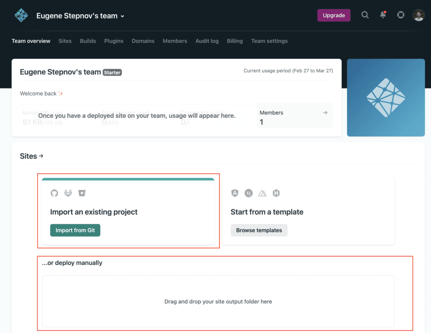
Task: Click the 'Welcome back' text
Action: pyautogui.click(x=38, y=93)
